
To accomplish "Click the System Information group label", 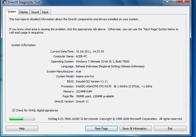I will pyautogui.click(x=23, y=45).
